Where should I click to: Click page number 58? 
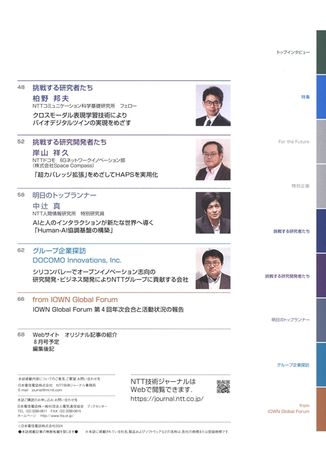point(21,195)
